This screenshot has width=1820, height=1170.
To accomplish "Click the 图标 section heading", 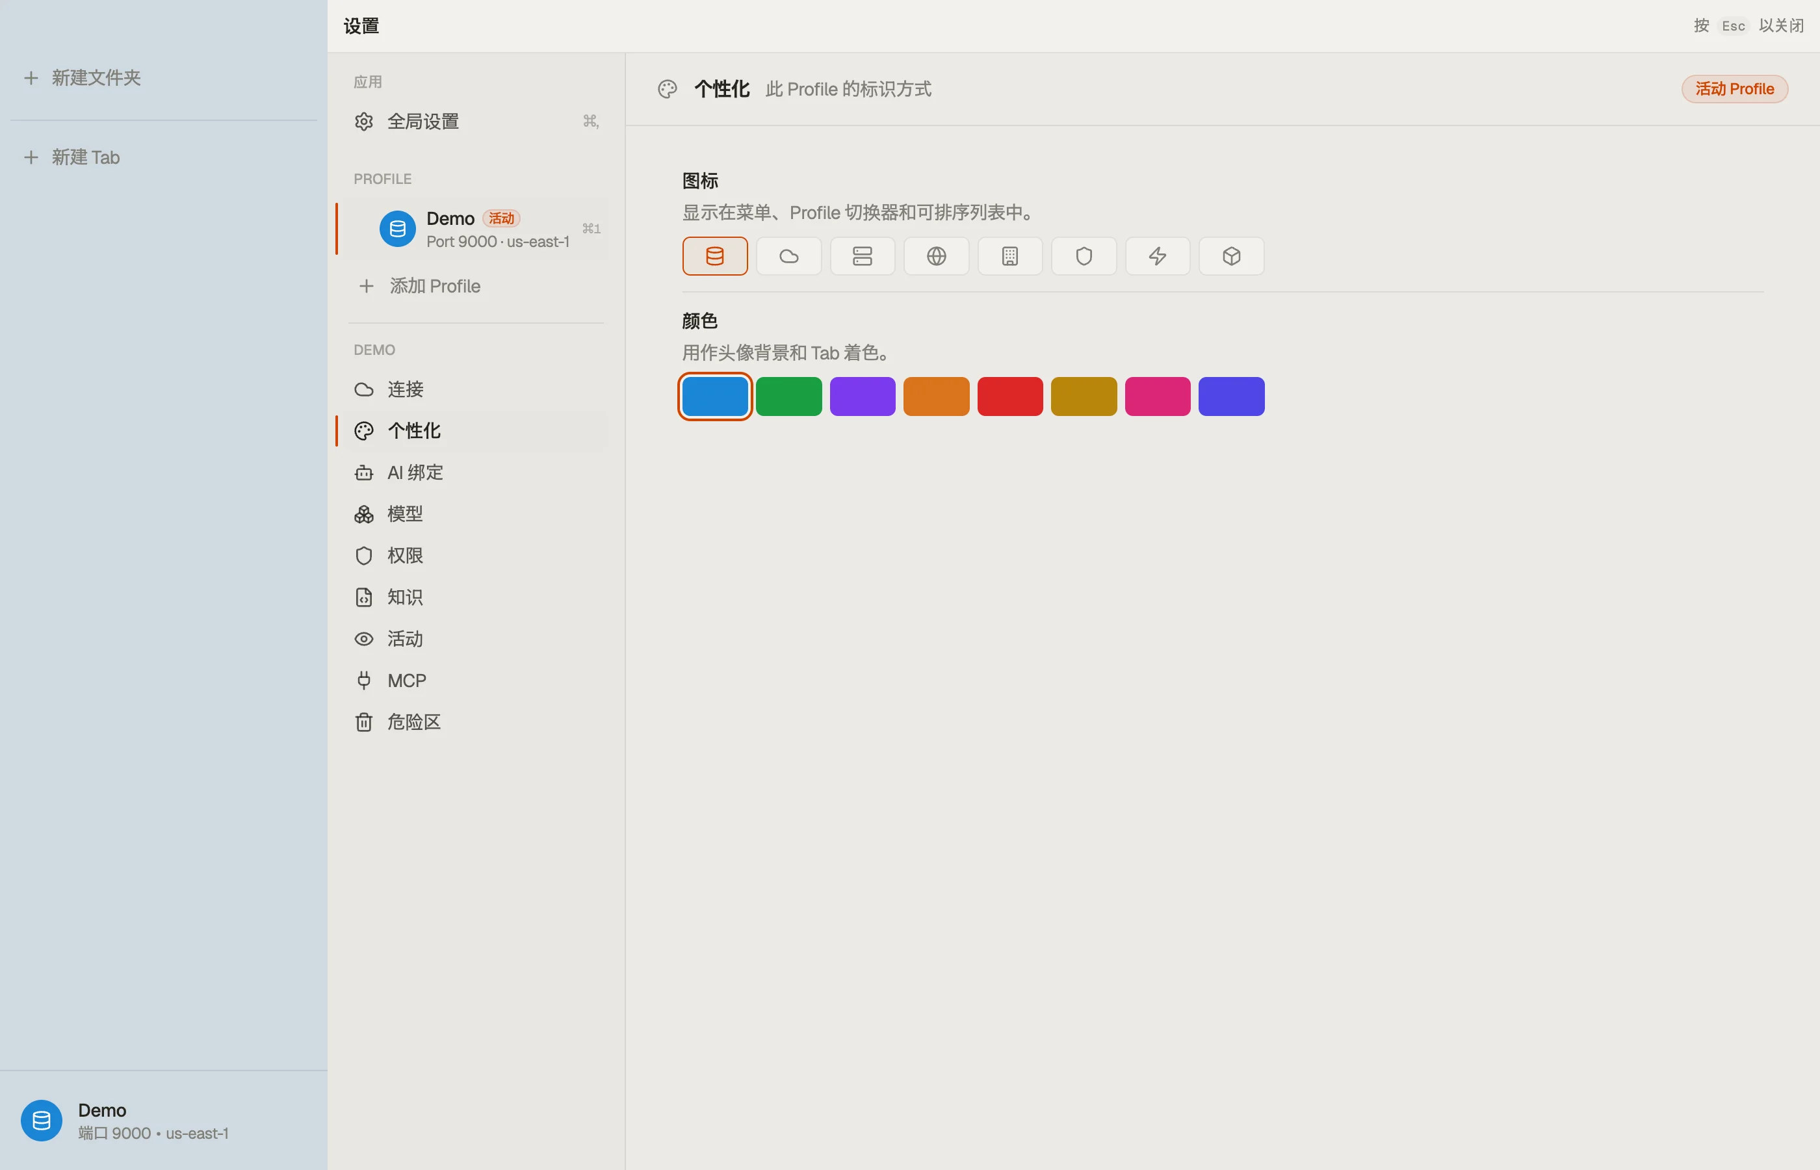I will pyautogui.click(x=699, y=181).
